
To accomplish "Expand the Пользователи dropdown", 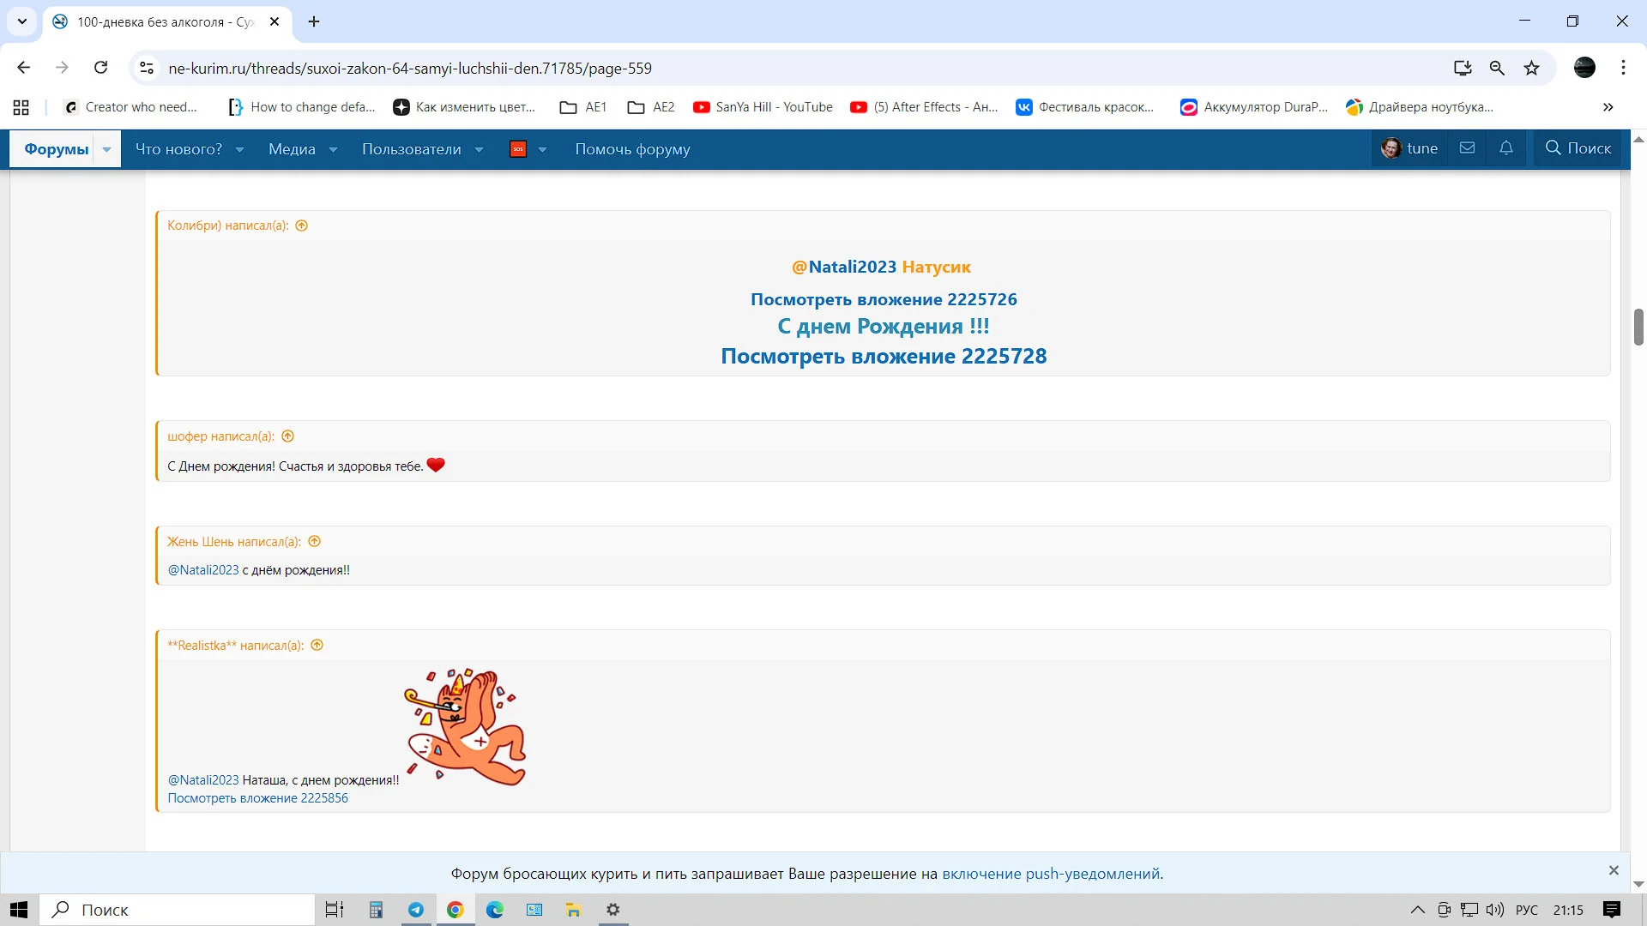I will coord(478,148).
